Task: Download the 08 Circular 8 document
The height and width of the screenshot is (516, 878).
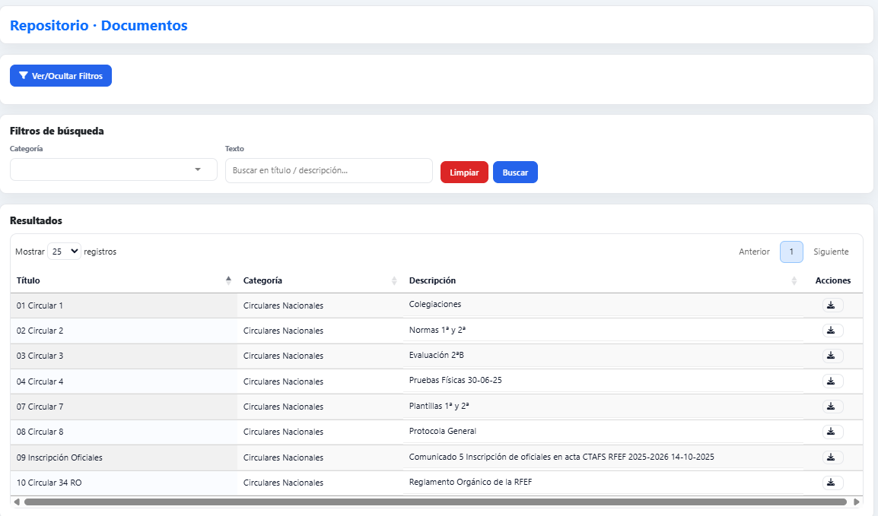Action: (x=832, y=432)
